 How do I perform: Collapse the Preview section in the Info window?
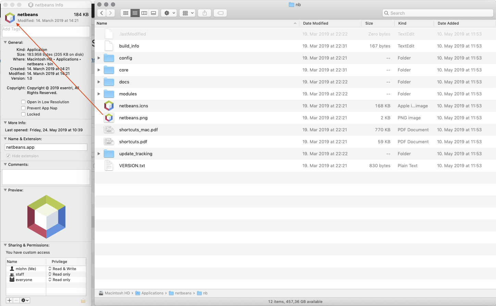coord(5,190)
